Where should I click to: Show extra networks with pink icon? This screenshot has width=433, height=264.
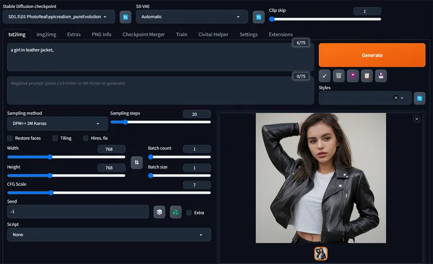coord(353,76)
